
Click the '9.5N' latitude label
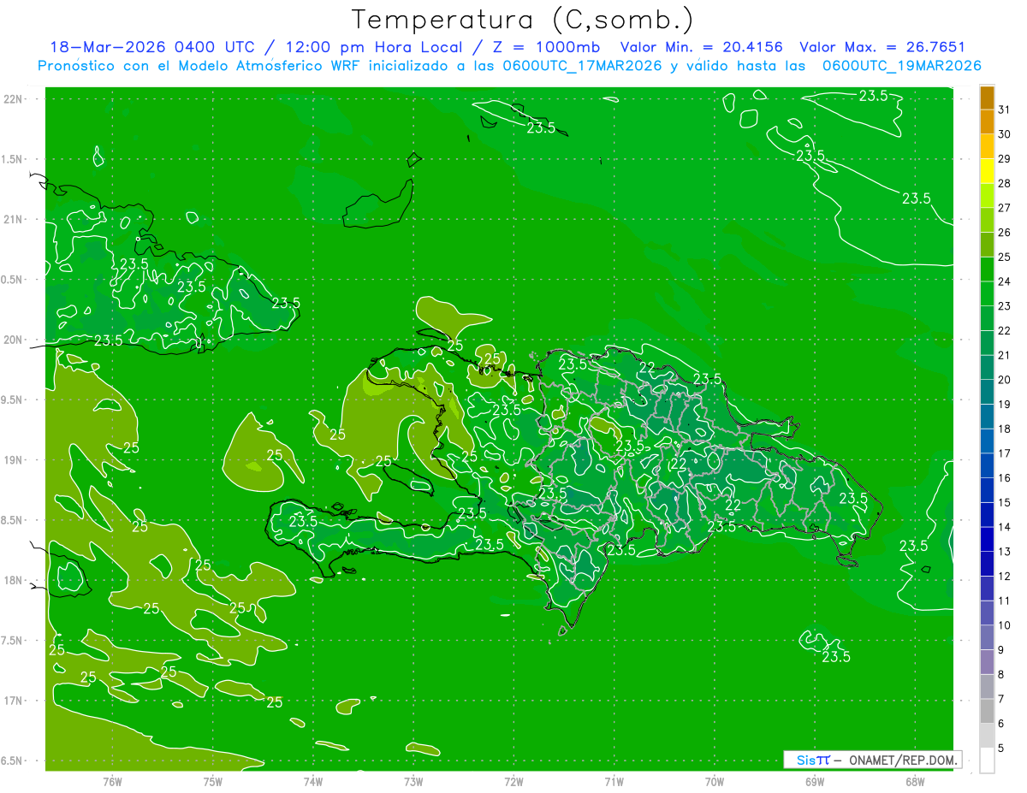pyautogui.click(x=13, y=400)
